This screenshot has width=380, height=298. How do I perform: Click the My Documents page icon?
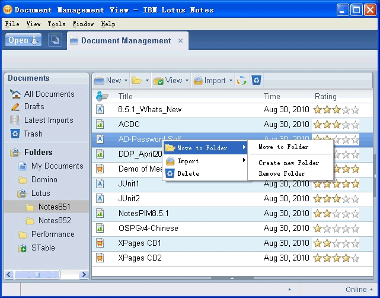pyautogui.click(x=23, y=166)
